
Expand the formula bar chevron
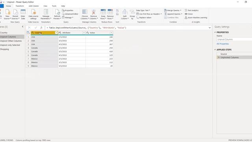coord(209,28)
